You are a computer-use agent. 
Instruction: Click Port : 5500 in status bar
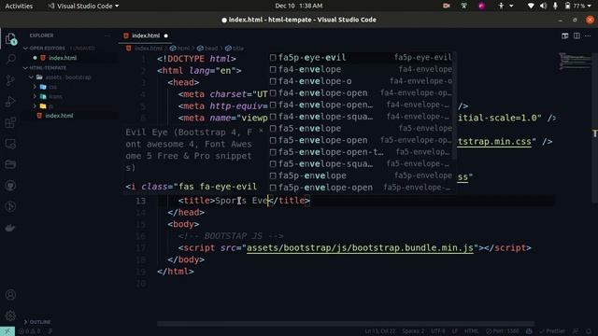(503, 331)
